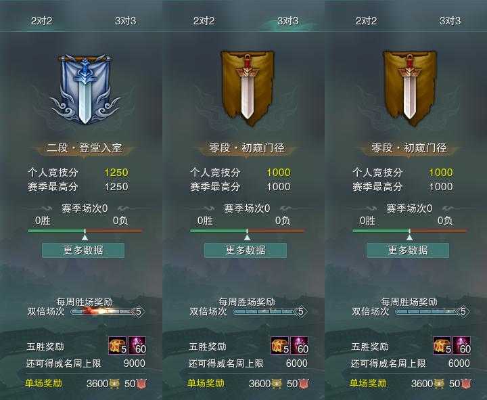Switch to 3对3 tab in right panel
Viewport: 487px width, 400px height.
450,21
